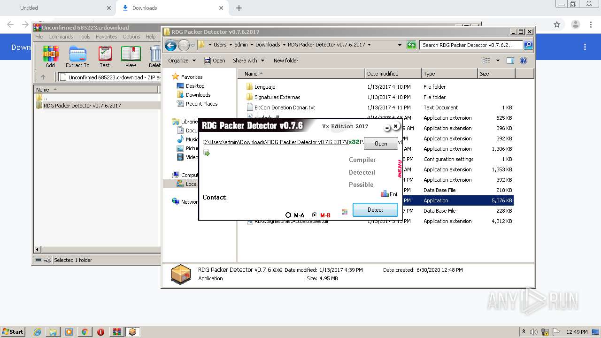Image resolution: width=601 pixels, height=338 pixels.
Task: Open the Chrome profile avatar icon
Action: (575, 24)
